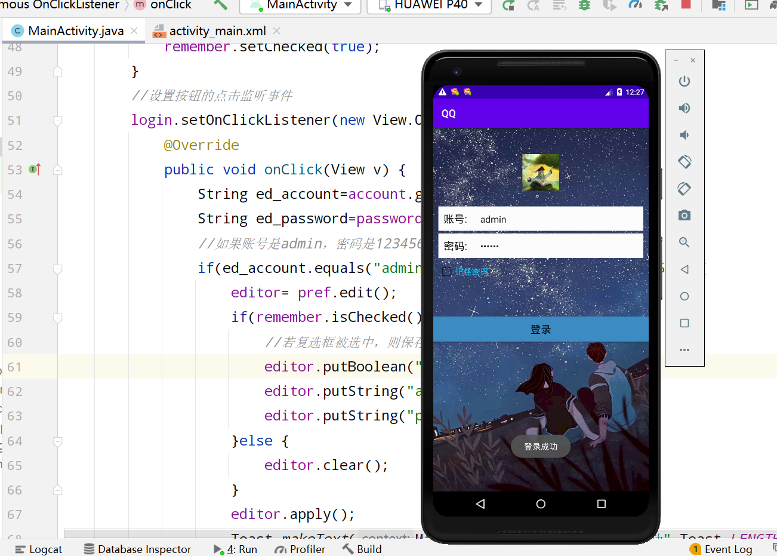Open the emulator zoom tool

(x=684, y=242)
